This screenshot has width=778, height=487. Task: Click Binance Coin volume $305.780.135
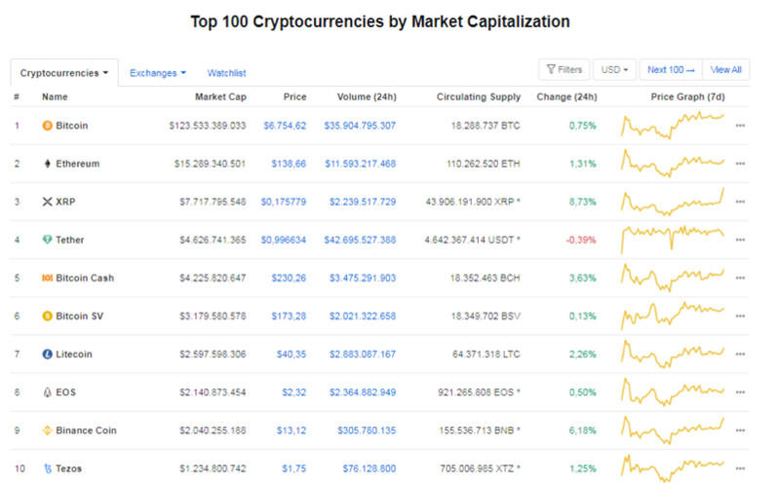tap(367, 431)
